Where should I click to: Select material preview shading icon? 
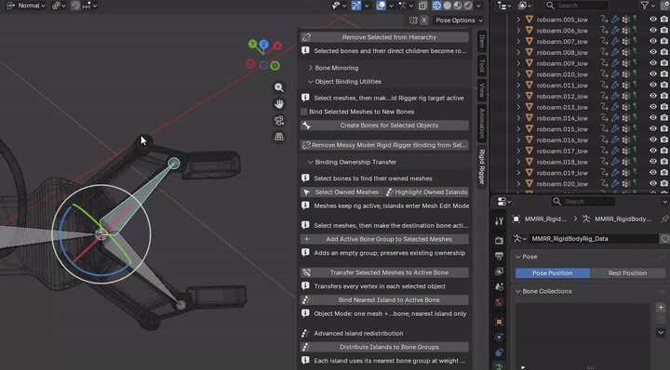tap(457, 6)
